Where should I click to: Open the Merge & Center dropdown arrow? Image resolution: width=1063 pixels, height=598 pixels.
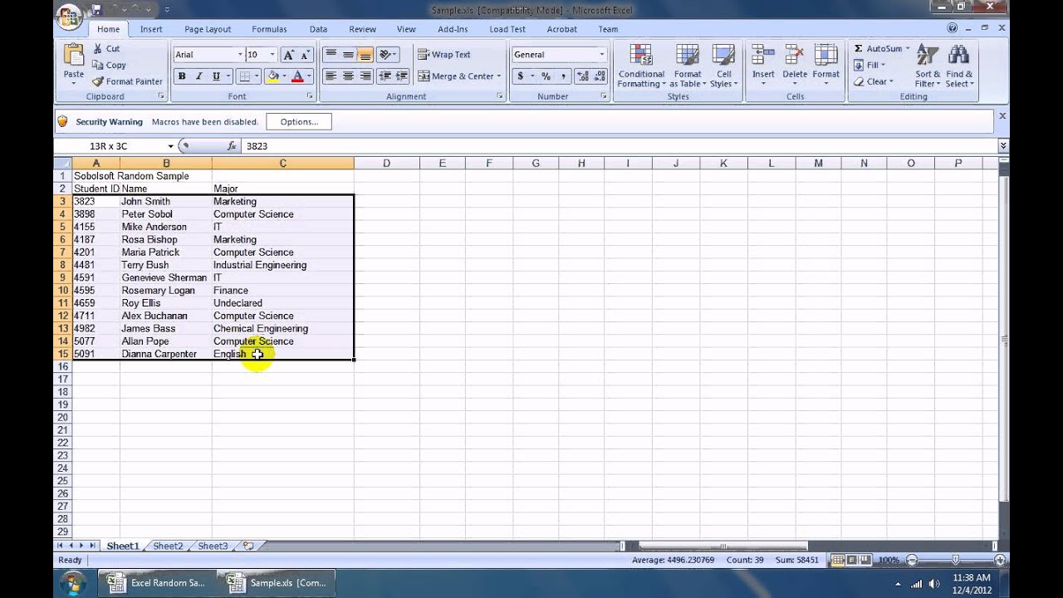[x=499, y=76]
